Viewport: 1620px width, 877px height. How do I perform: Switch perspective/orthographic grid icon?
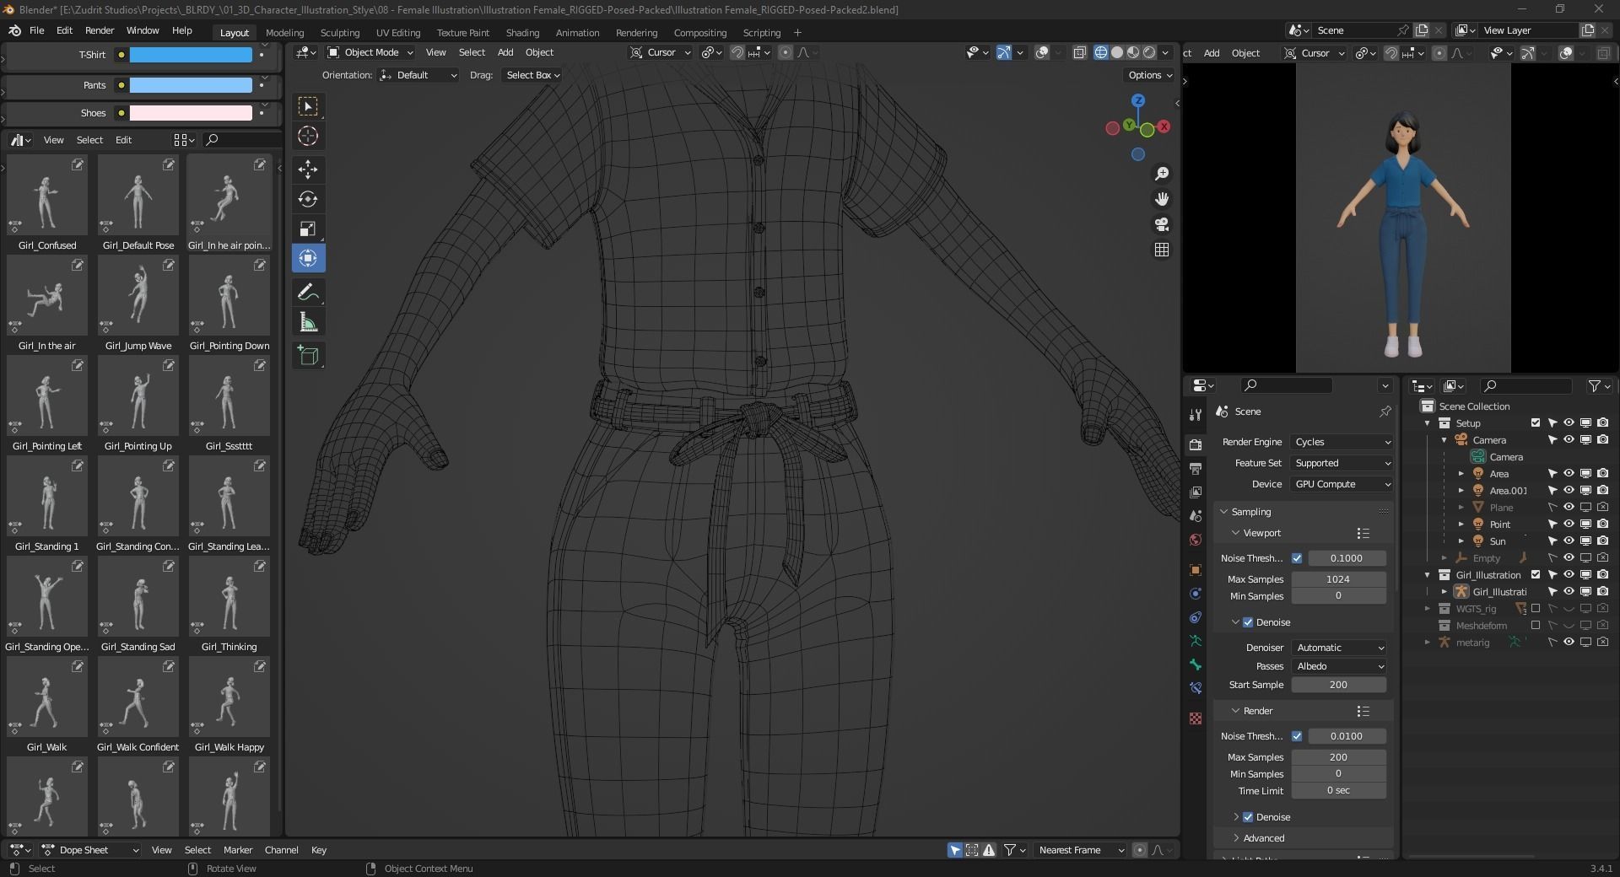pos(1162,250)
